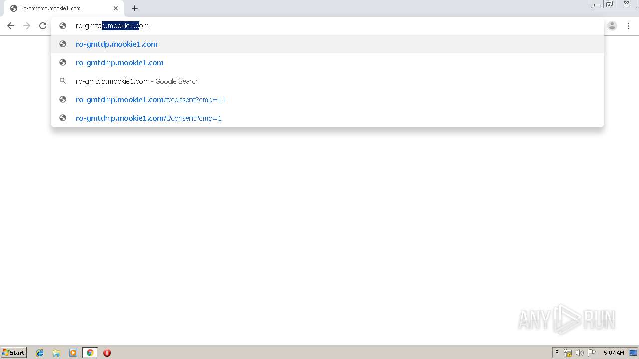This screenshot has height=359, width=639.
Task: Restore down the Chrome window
Action: (x=610, y=4)
